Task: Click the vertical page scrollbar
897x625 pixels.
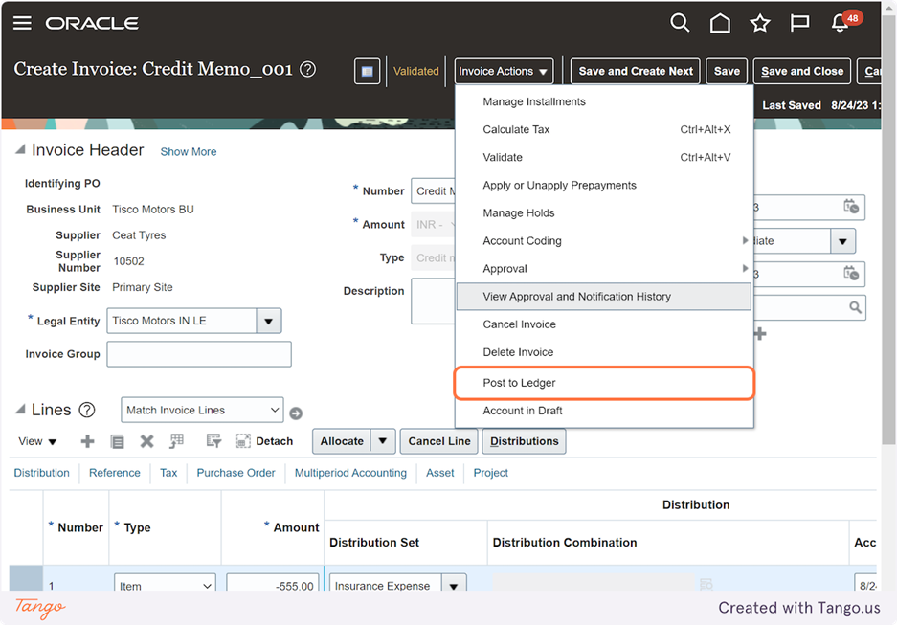Action: click(x=888, y=229)
